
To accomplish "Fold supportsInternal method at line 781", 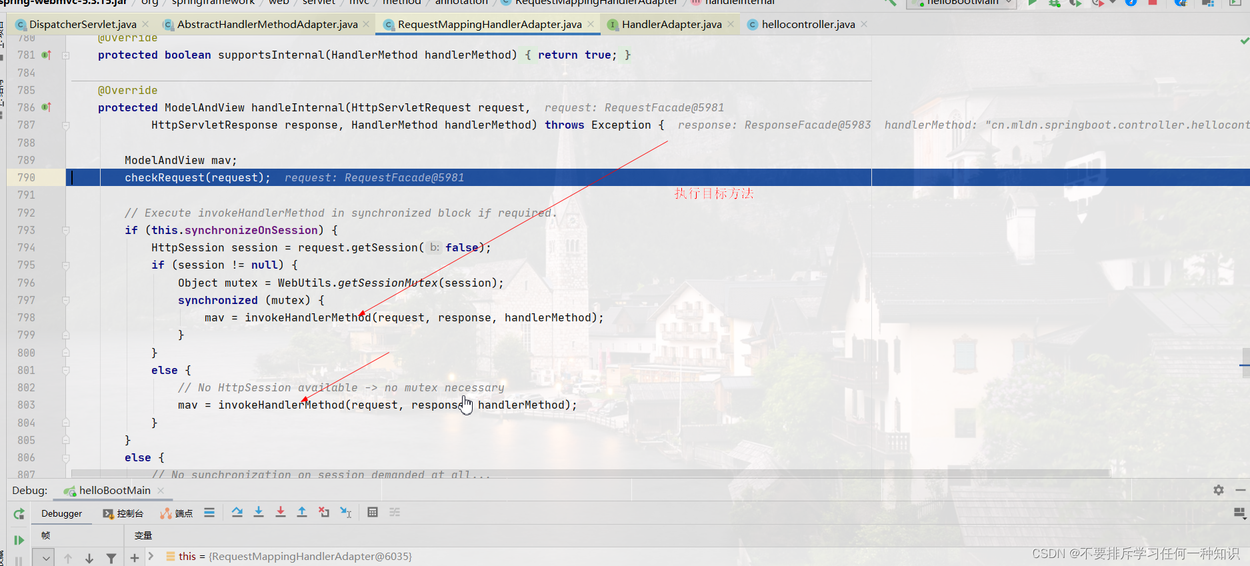I will [66, 55].
